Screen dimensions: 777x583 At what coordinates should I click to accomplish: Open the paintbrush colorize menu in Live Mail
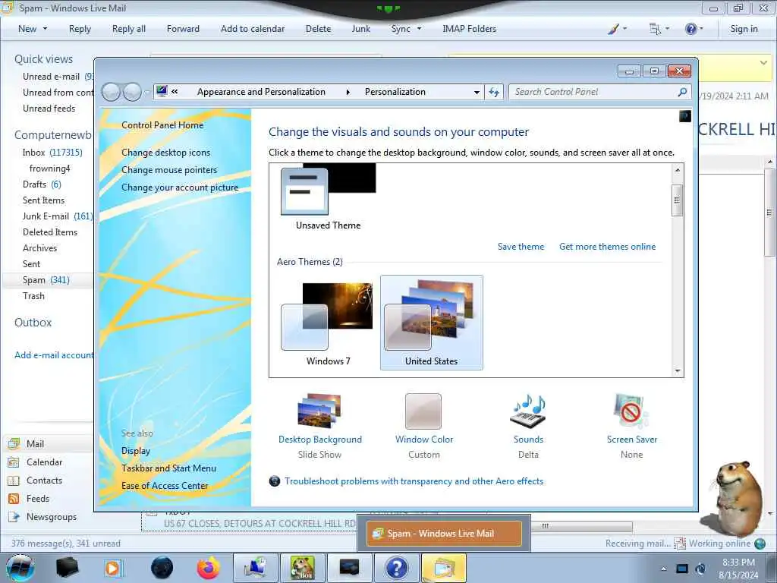tap(617, 29)
